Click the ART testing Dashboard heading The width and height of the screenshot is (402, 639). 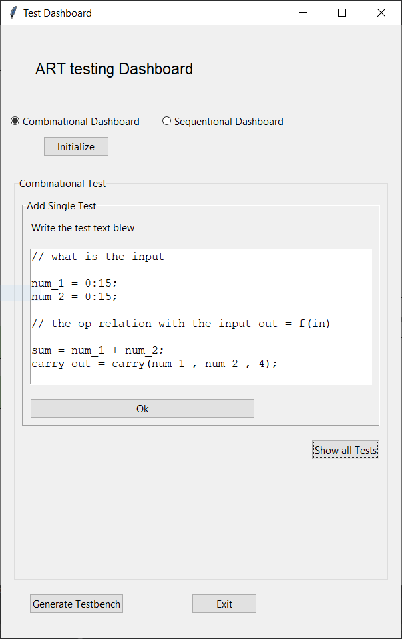point(114,69)
